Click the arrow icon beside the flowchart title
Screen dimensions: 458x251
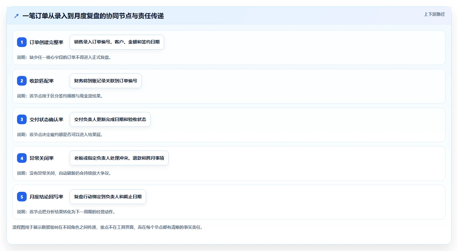click(16, 16)
